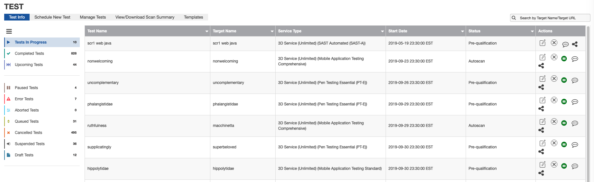Share the nonwelcoming test
Image resolution: width=594 pixels, height=182 pixels.
541,66
